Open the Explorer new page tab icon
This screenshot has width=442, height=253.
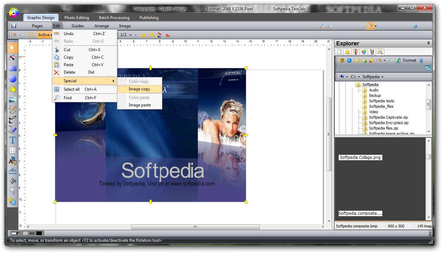point(339,52)
